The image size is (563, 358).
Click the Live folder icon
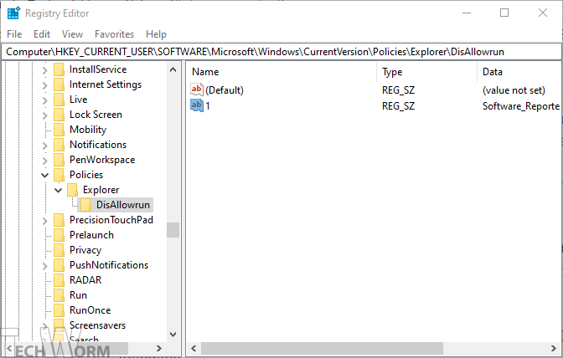[x=59, y=100]
